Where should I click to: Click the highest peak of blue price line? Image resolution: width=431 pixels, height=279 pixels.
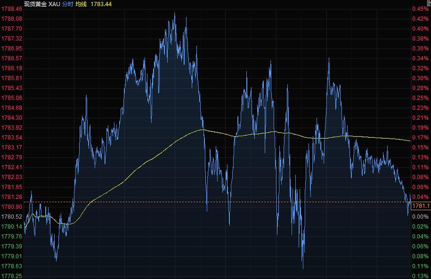tap(175, 14)
